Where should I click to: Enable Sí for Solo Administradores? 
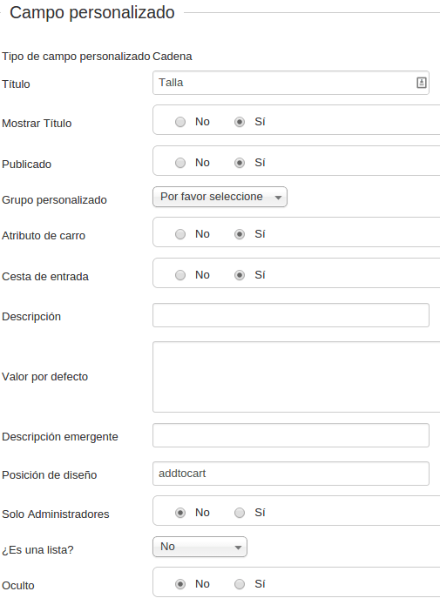click(240, 513)
